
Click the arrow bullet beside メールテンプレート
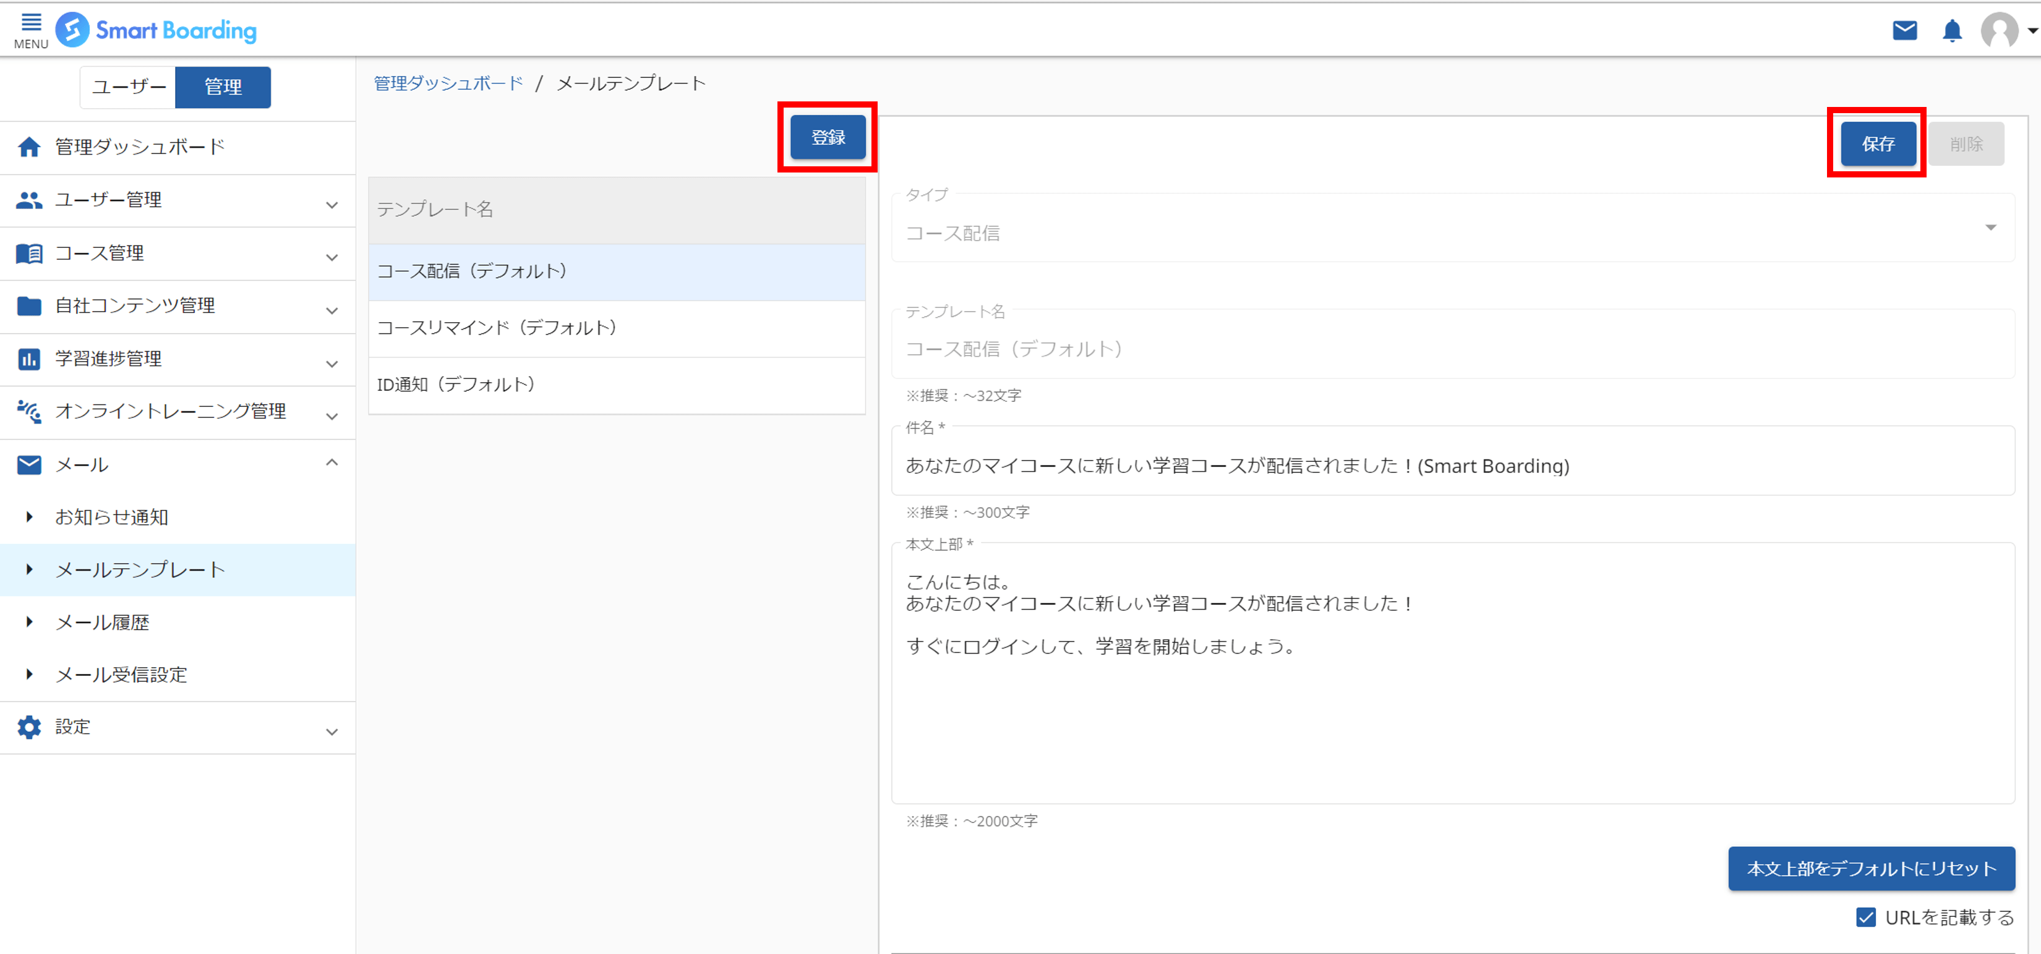tap(29, 569)
